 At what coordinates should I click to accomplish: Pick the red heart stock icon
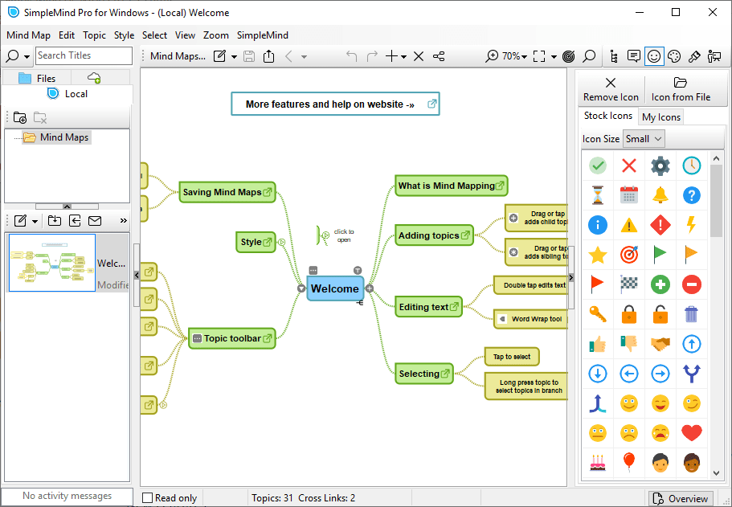point(691,433)
